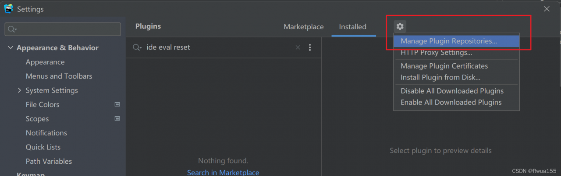The width and height of the screenshot is (561, 176).
Task: Click the plugin settings gear icon
Action: point(400,27)
